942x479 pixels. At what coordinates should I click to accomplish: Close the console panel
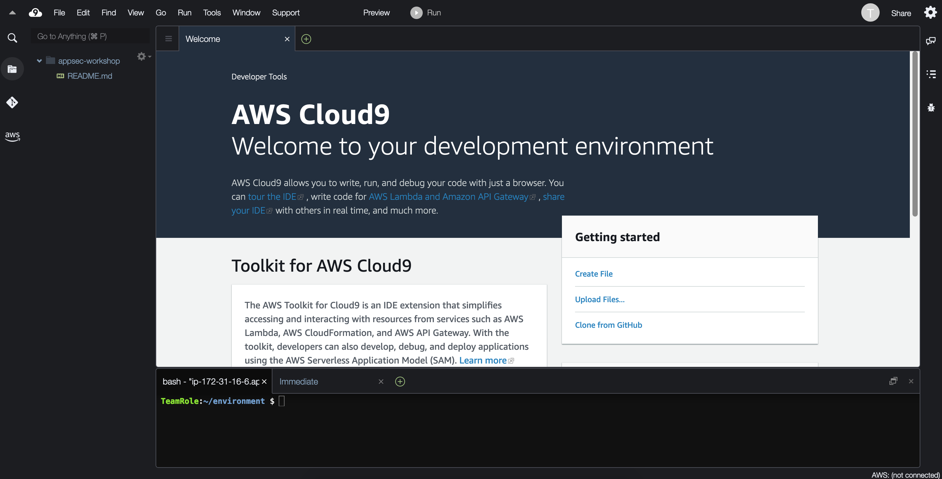[x=911, y=381]
